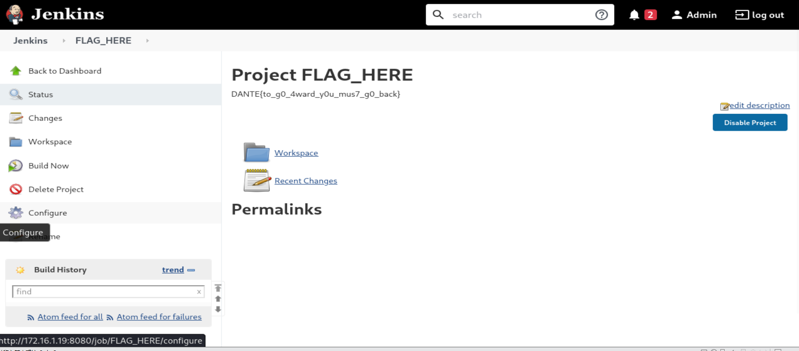
Task: Click the Build History sun weather icon
Action: point(20,270)
